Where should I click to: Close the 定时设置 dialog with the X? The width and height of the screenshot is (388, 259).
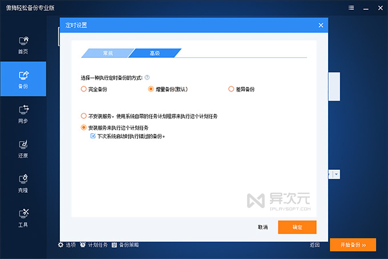pos(321,25)
